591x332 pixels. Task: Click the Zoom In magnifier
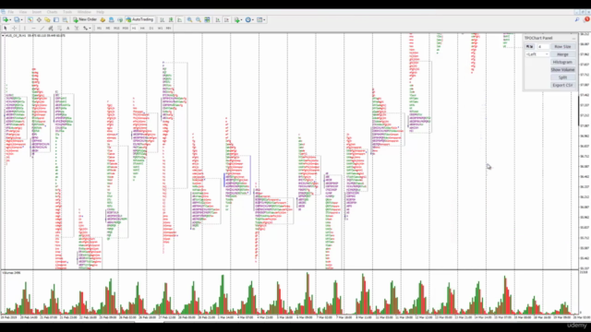(189, 19)
